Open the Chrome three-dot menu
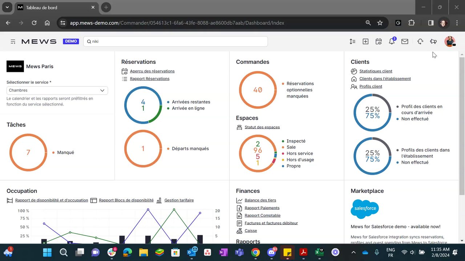Viewport: 465px width, 261px height. click(456, 23)
